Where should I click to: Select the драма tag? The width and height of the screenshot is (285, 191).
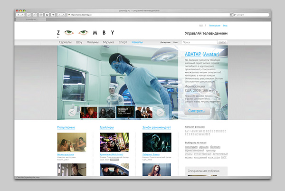204,147
